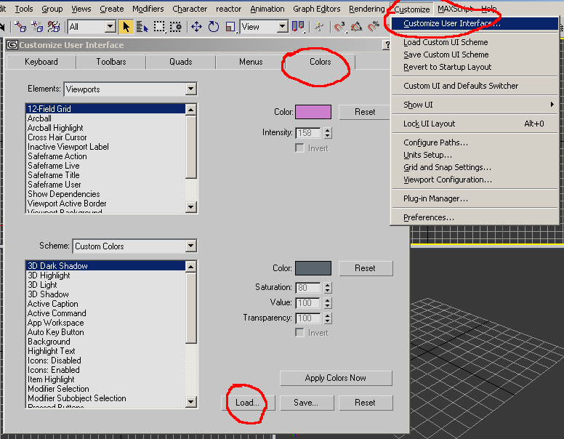Open Grid and Snap Settings
The image size is (564, 439).
click(x=475, y=167)
